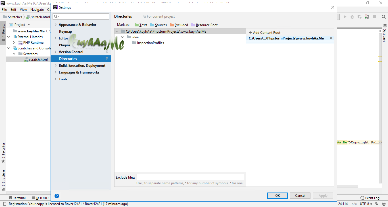Click Run with Coverage toolbar icon
Image resolution: width=388 pixels, height=207 pixels.
[x=360, y=17]
